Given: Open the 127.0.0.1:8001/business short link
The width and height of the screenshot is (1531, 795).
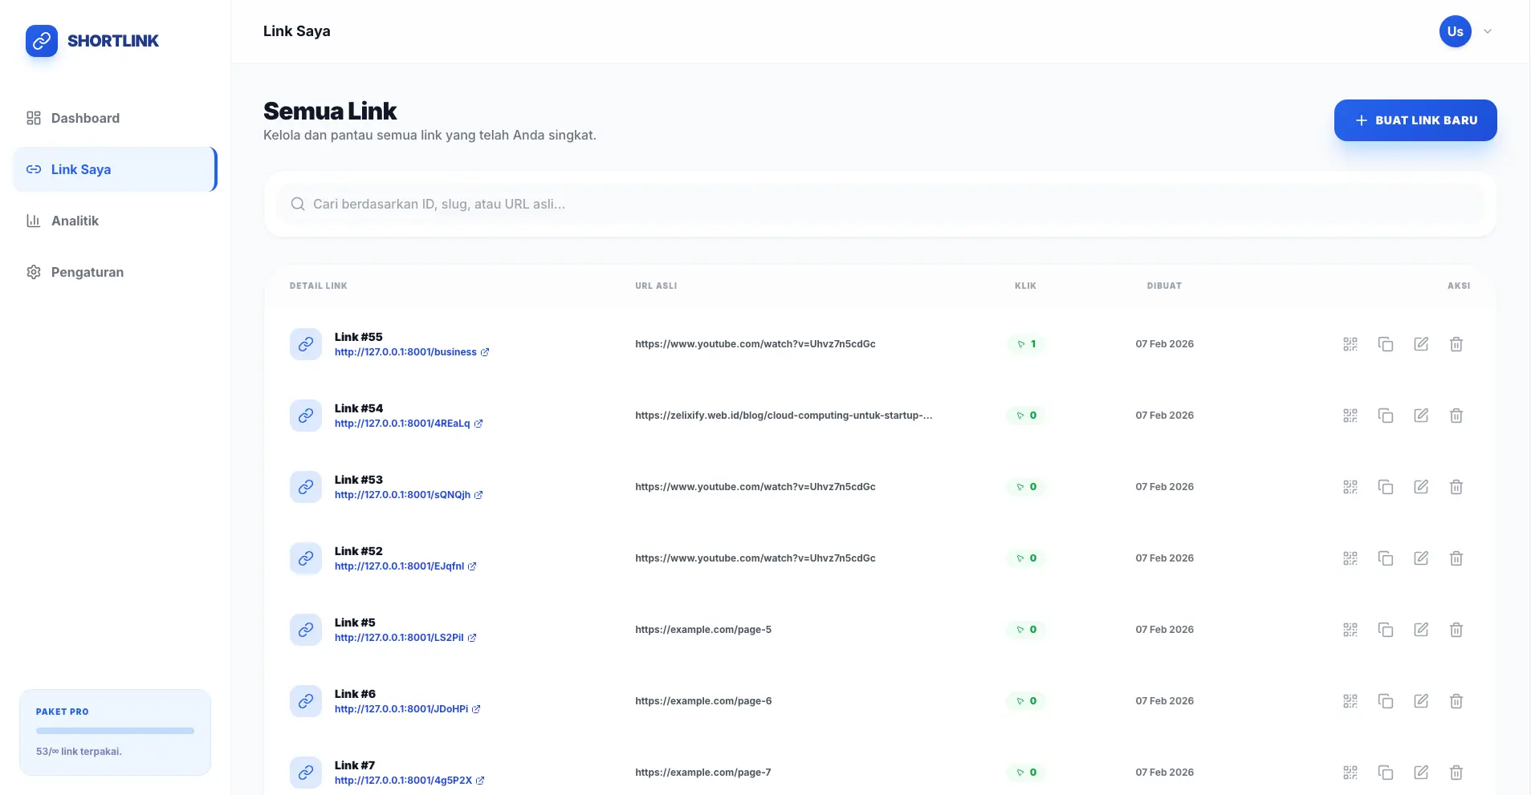Looking at the screenshot, I should click(x=405, y=352).
